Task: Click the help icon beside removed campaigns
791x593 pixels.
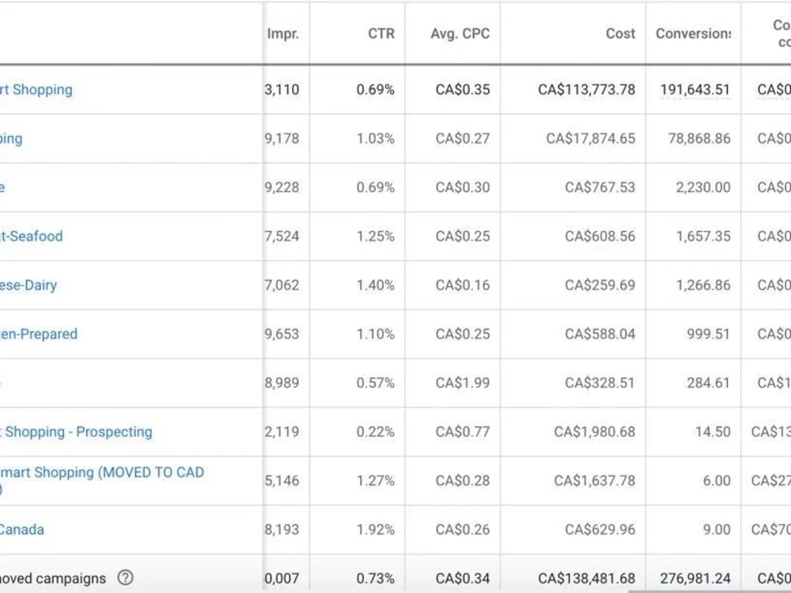Action: [x=125, y=577]
